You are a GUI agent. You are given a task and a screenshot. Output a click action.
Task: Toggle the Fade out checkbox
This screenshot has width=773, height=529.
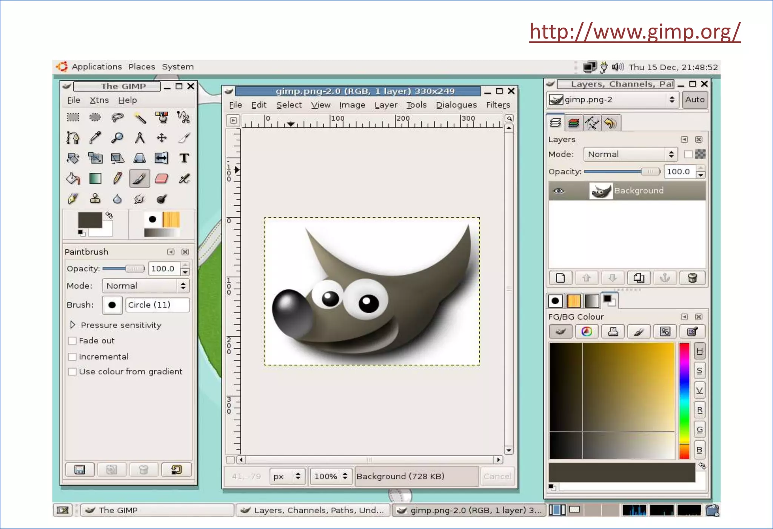[72, 341]
